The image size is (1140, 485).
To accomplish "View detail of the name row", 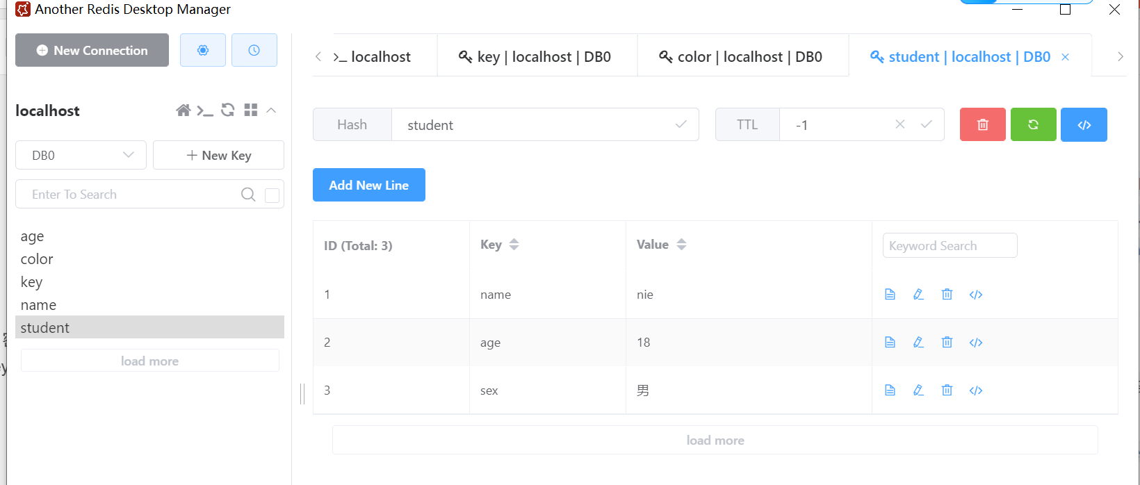I will point(890,295).
